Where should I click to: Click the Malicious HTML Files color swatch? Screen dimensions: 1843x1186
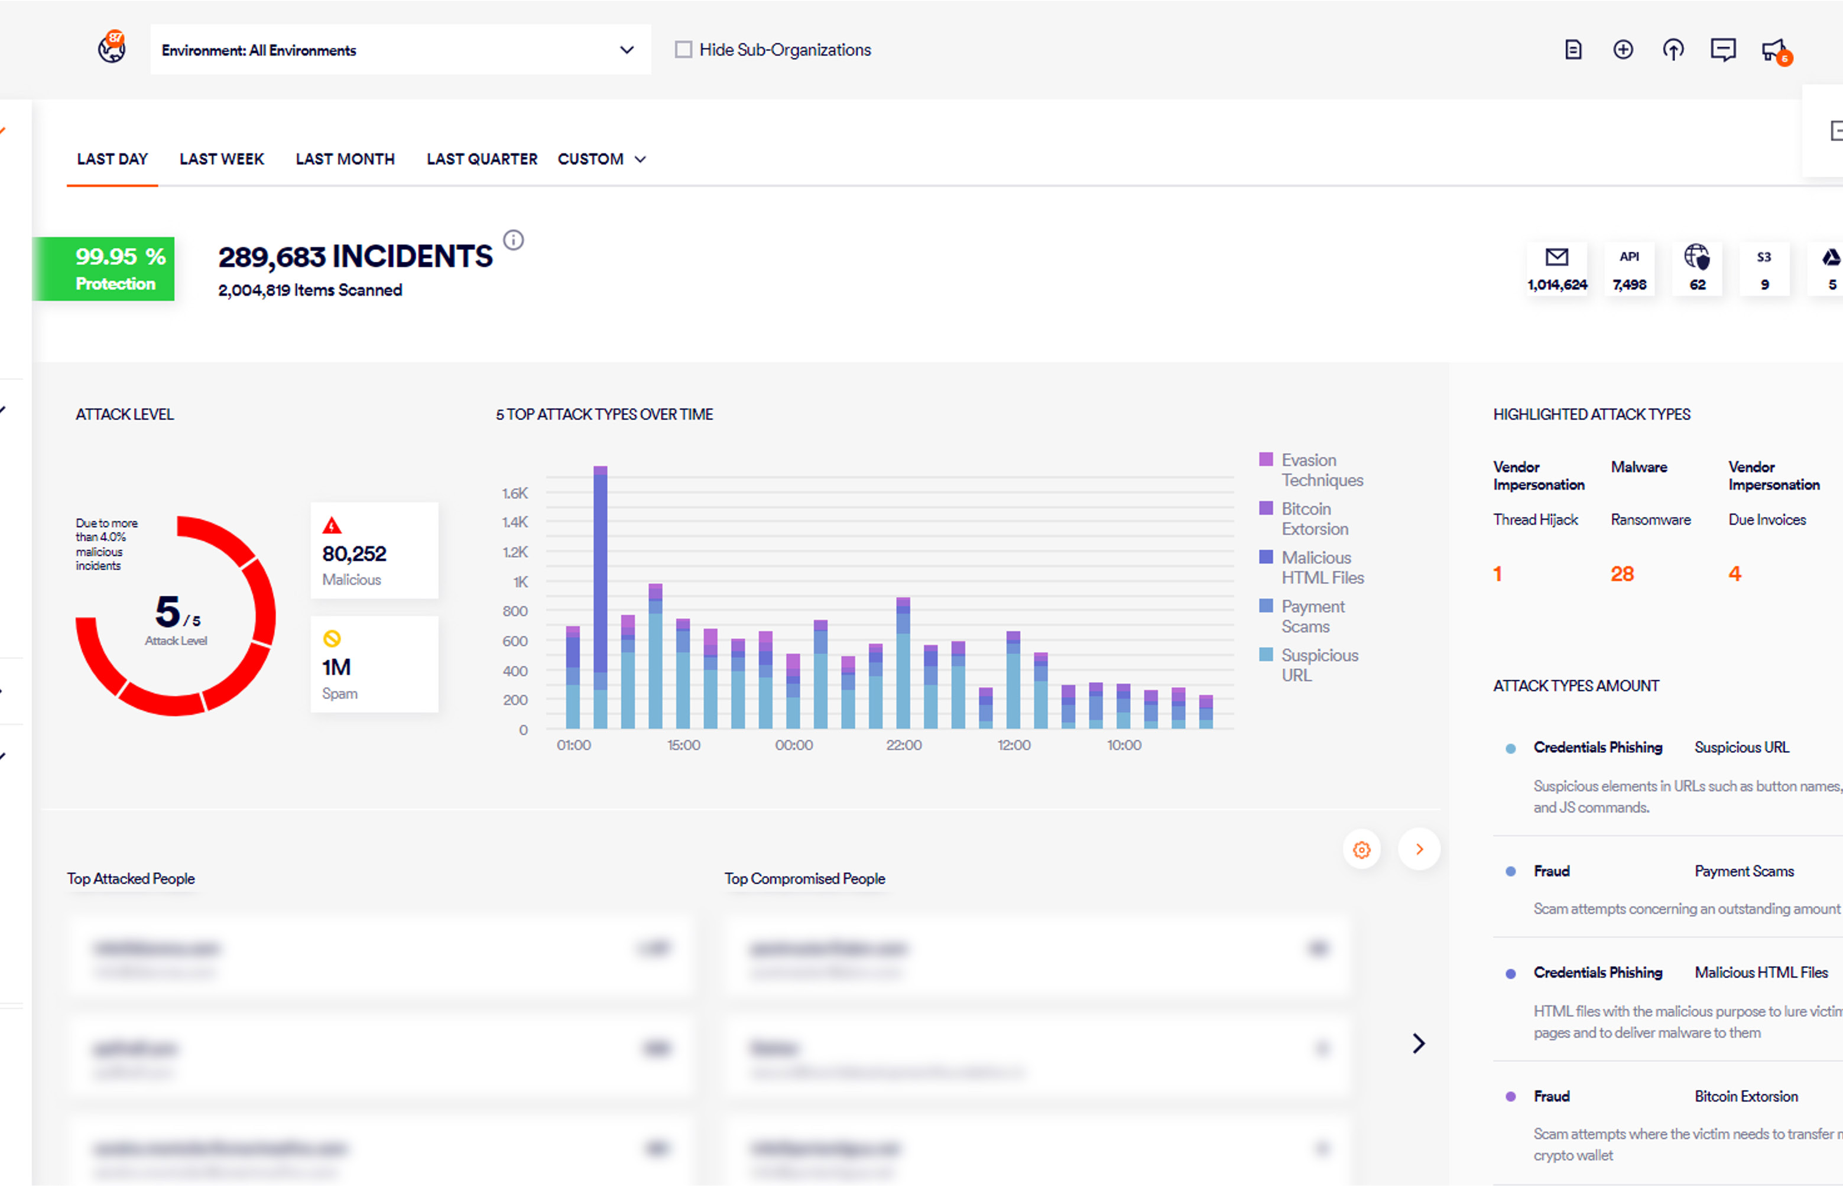point(1266,557)
